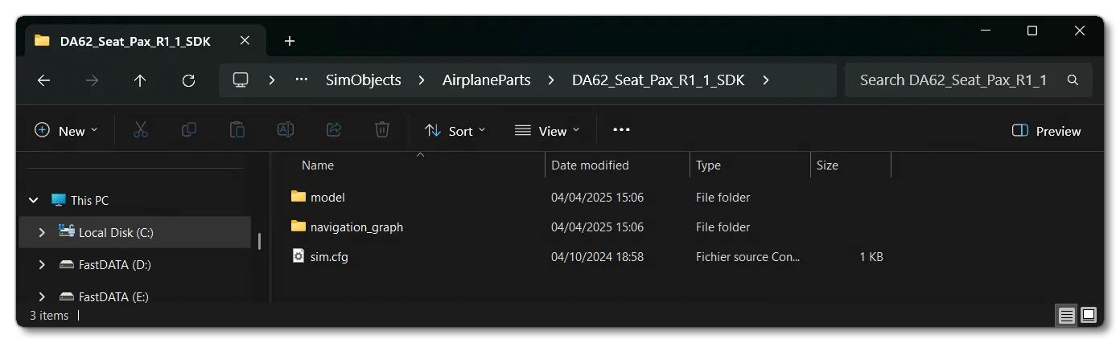This screenshot has width=1120, height=343.
Task: Refresh the current folder view
Action: pyautogui.click(x=188, y=80)
